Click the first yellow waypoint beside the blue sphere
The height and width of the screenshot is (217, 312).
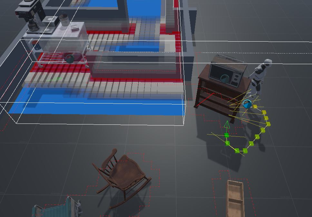coord(255,106)
